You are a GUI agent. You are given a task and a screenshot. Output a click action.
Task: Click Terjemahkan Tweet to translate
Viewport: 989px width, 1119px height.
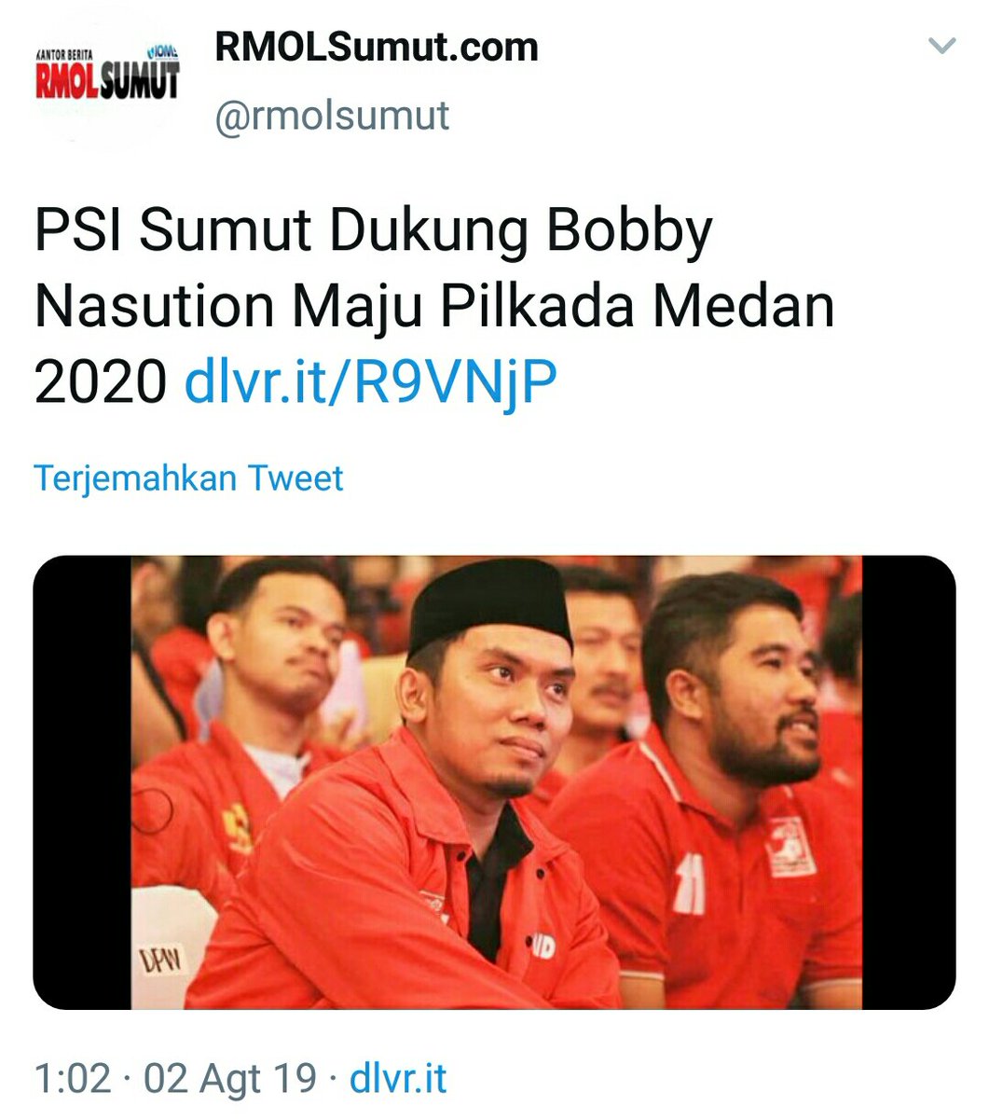189,478
